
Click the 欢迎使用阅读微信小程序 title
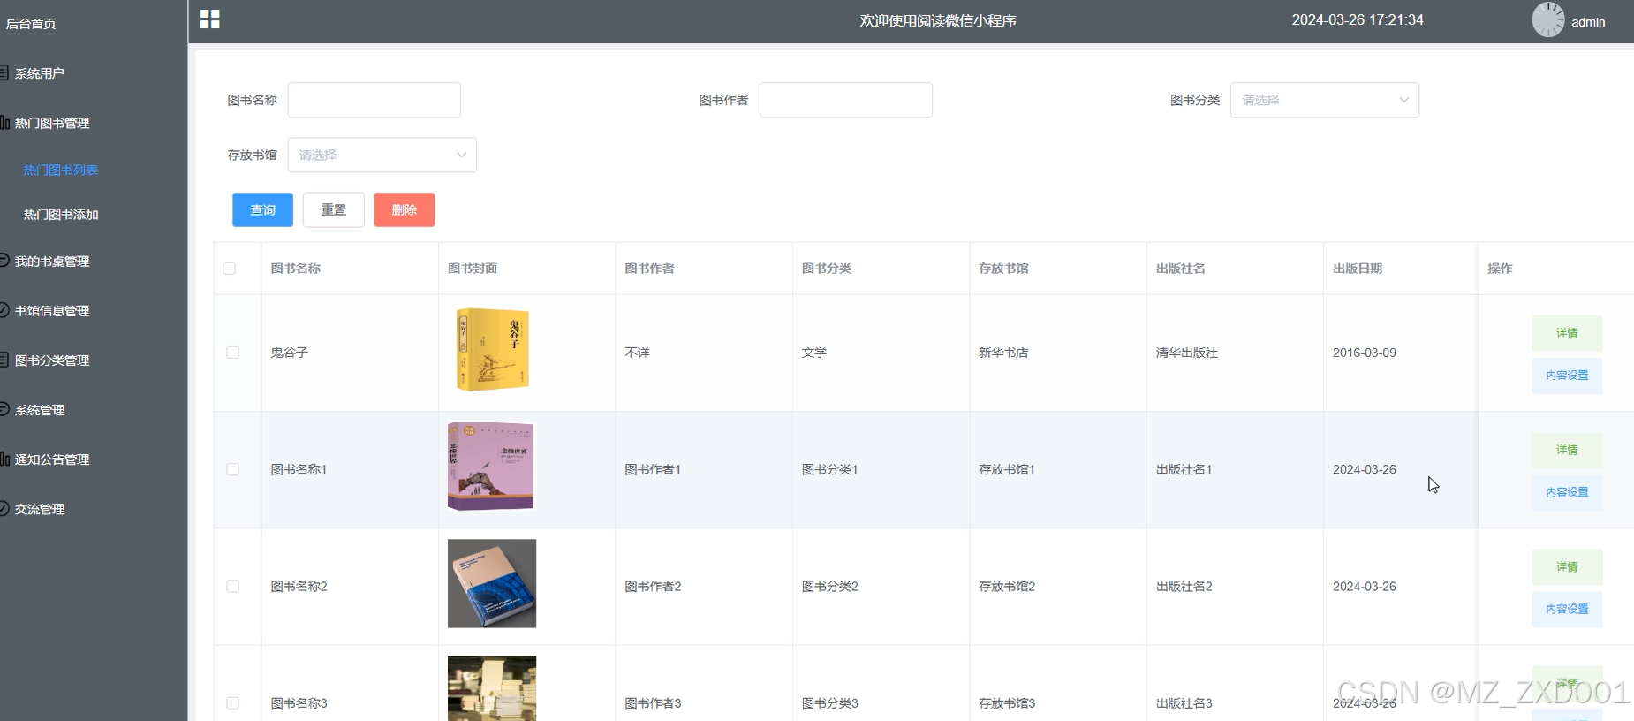point(938,20)
